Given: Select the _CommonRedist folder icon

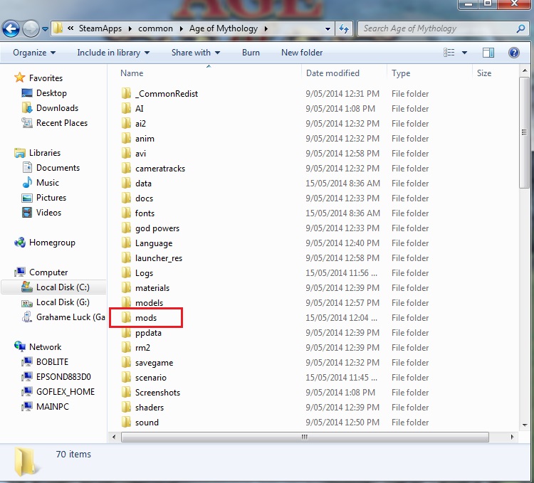Looking at the screenshot, I should click(x=126, y=93).
